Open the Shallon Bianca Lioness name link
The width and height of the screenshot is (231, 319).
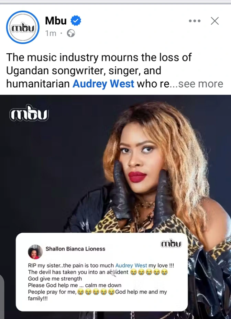pos(75,249)
